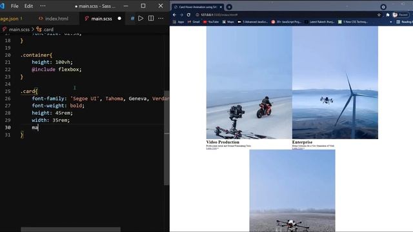Click the blue hash-tagged tab after main.scss
This screenshot has height=232, width=413.
pyautogui.click(x=132, y=19)
